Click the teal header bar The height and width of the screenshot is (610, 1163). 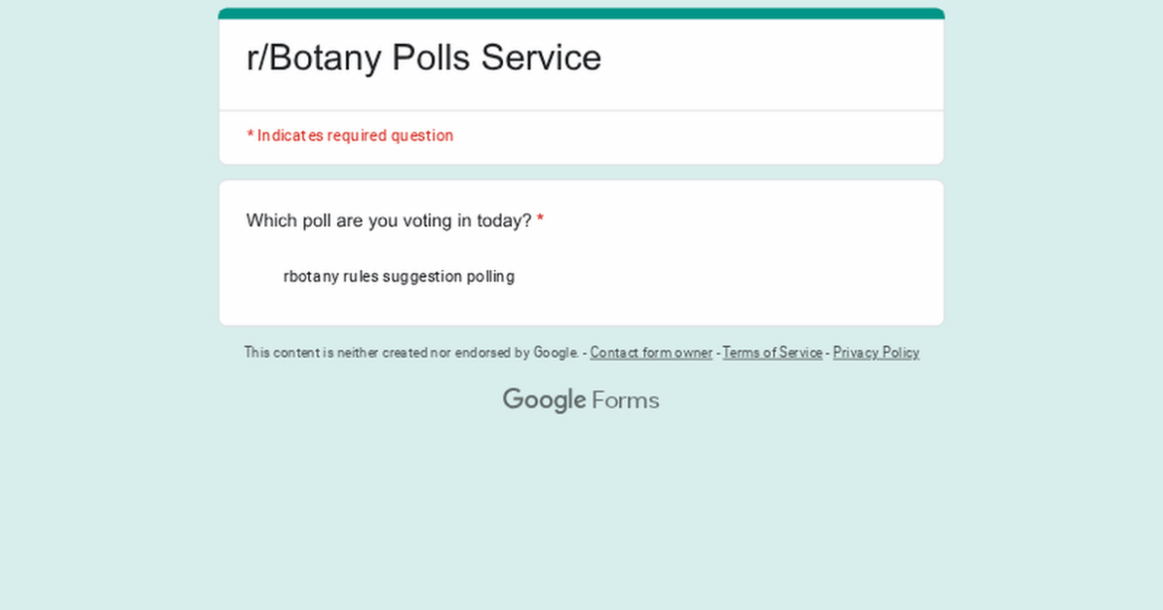[581, 12]
